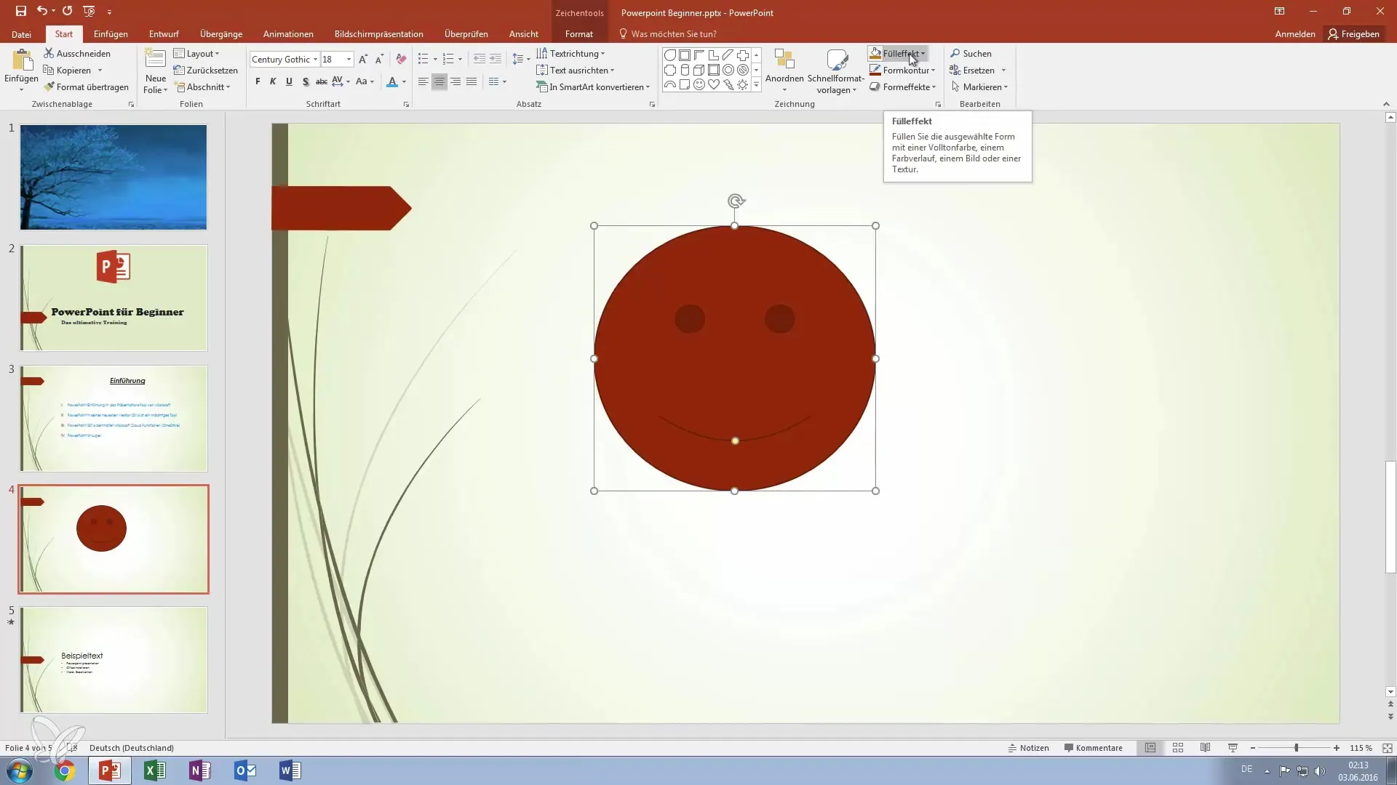Align text right
The height and width of the screenshot is (785, 1397).
[x=455, y=81]
